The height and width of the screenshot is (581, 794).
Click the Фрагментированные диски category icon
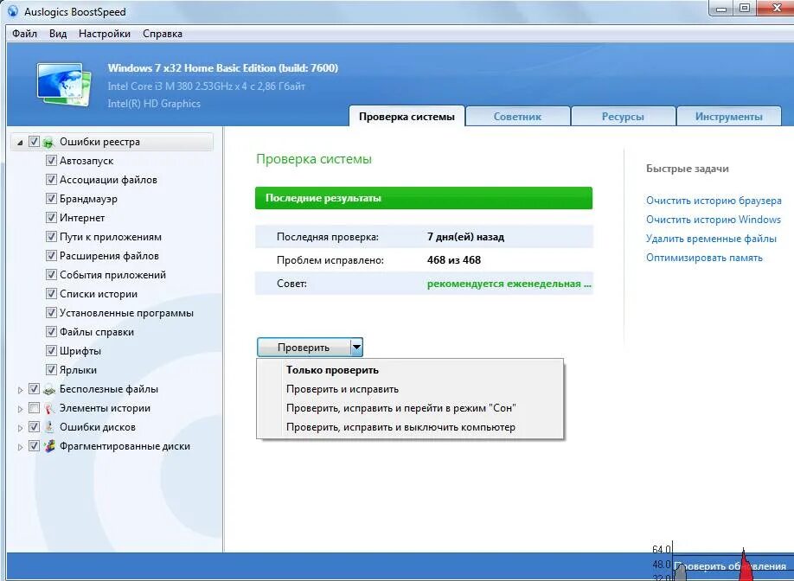point(48,446)
